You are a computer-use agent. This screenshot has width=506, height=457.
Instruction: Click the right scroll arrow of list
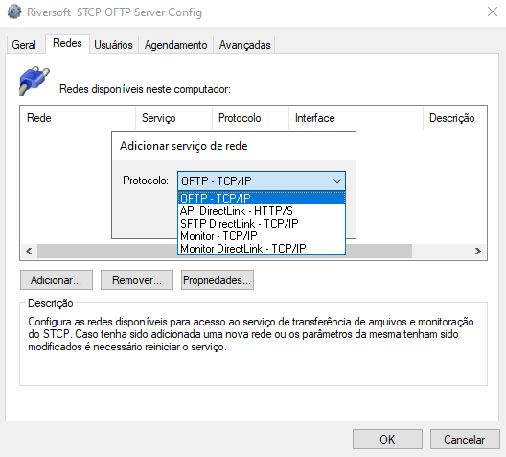478,252
